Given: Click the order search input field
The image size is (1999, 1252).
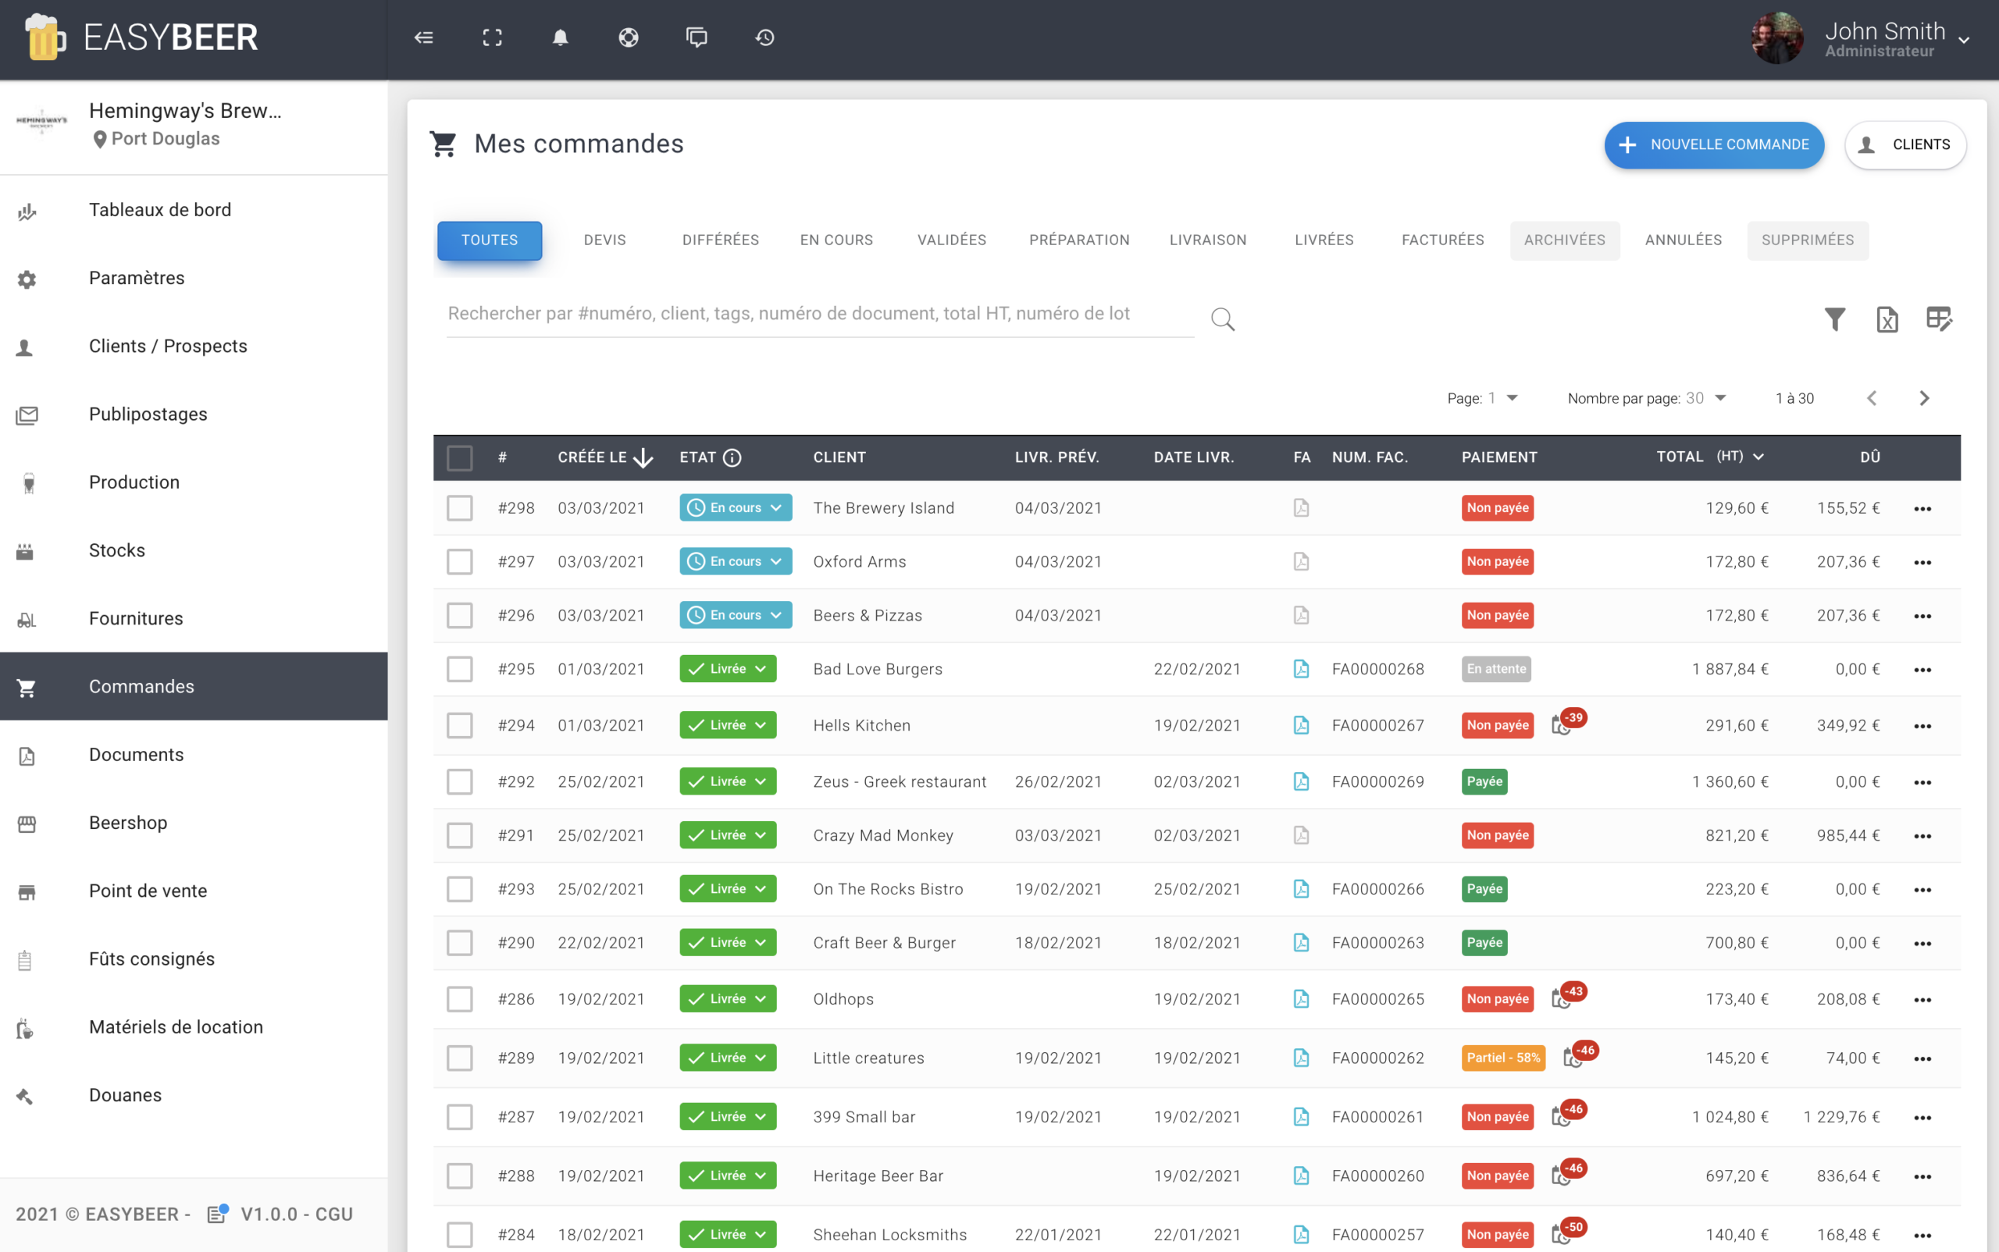Looking at the screenshot, I should coord(818,314).
